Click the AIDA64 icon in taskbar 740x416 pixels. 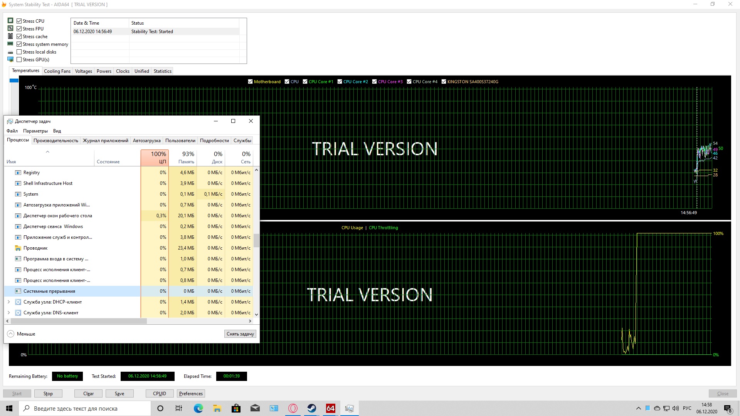point(330,408)
